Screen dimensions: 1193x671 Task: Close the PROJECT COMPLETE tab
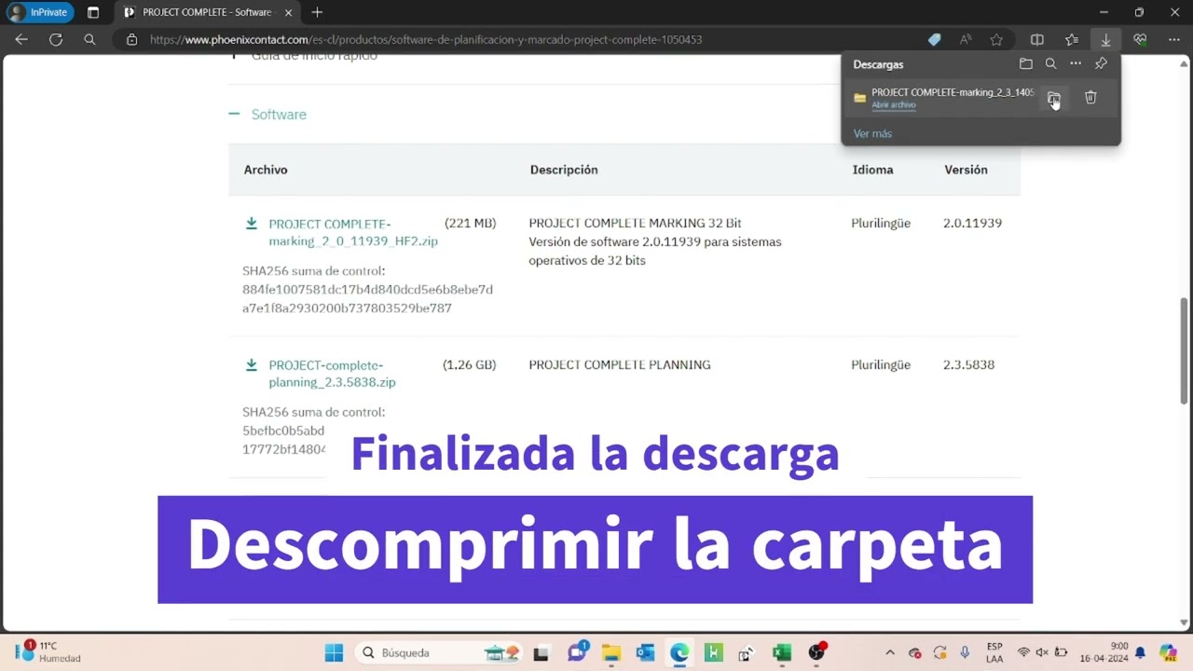tap(286, 12)
